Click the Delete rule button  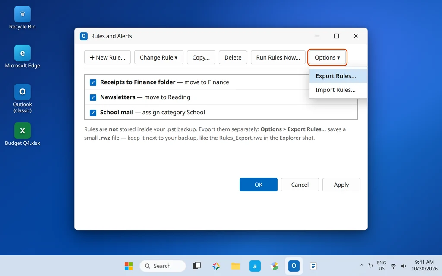(233, 57)
